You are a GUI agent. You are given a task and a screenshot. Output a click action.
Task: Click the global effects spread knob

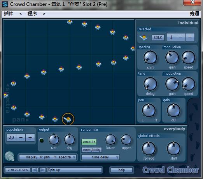[149, 149]
